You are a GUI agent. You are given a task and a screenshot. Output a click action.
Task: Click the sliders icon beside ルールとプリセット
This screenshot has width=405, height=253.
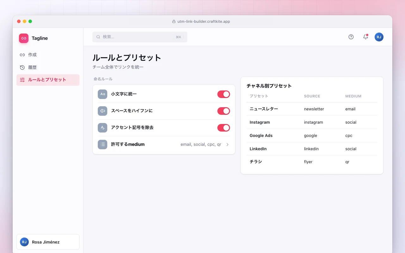[x=22, y=80]
